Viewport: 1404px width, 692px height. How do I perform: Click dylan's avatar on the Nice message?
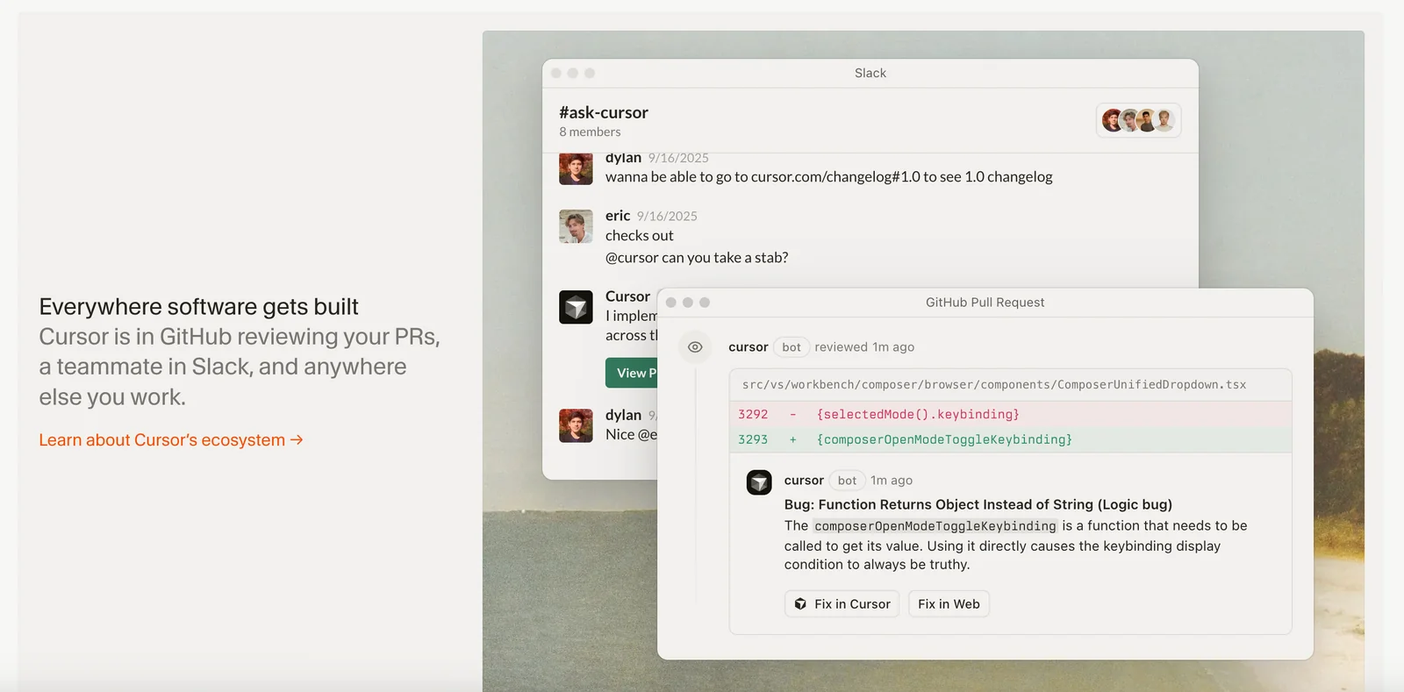[x=576, y=425]
